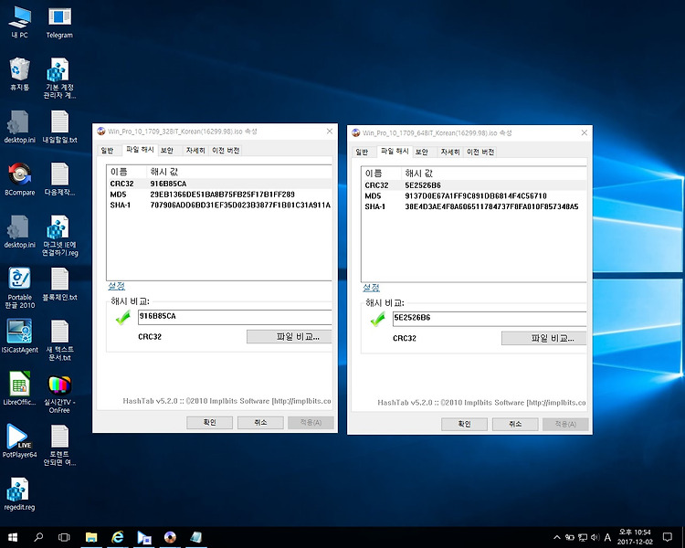Switch to 보안 tab in 32BIT properties window
The image size is (685, 548).
[x=167, y=151]
